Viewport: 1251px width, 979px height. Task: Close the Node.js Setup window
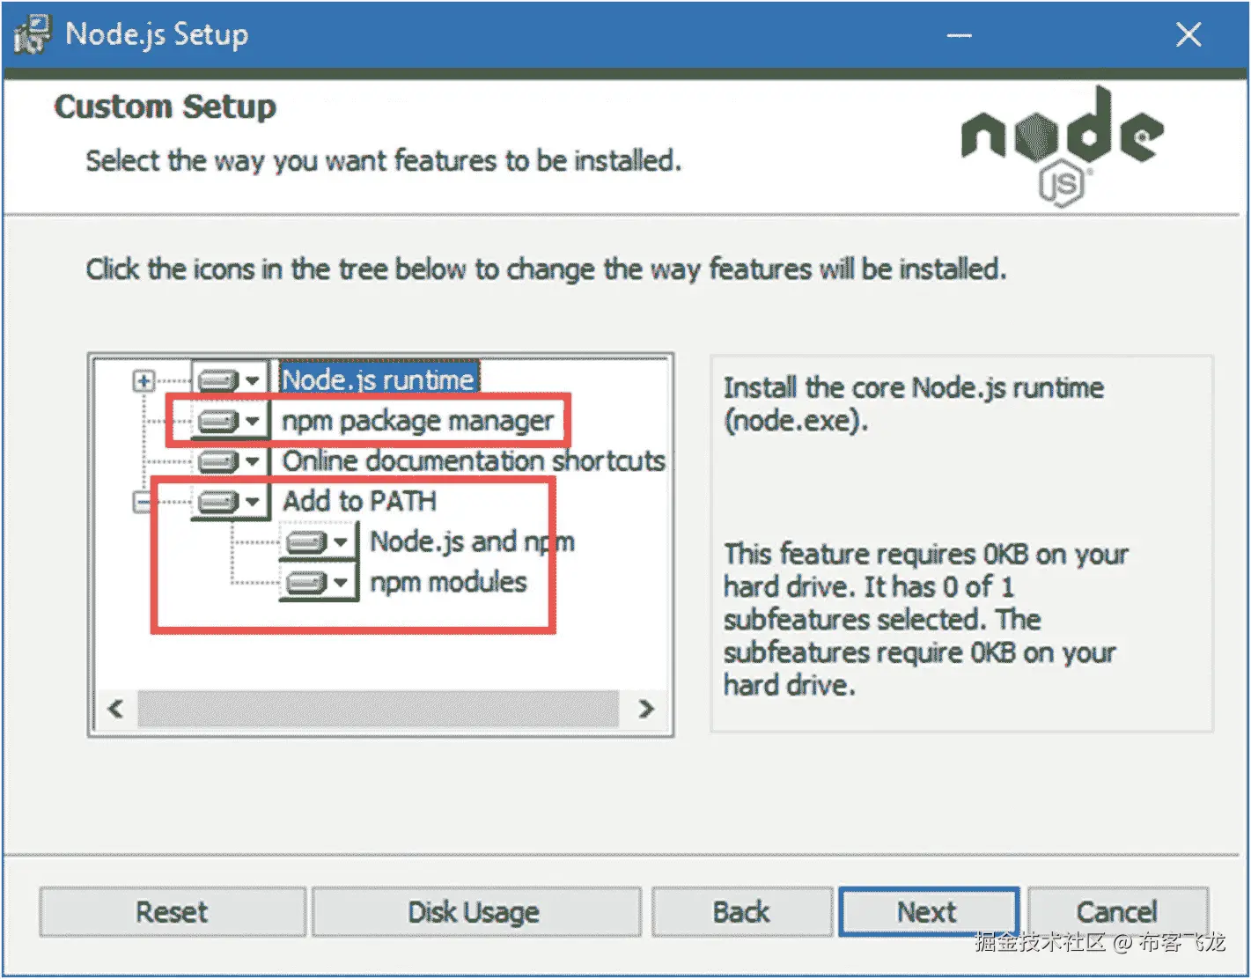pyautogui.click(x=1188, y=35)
